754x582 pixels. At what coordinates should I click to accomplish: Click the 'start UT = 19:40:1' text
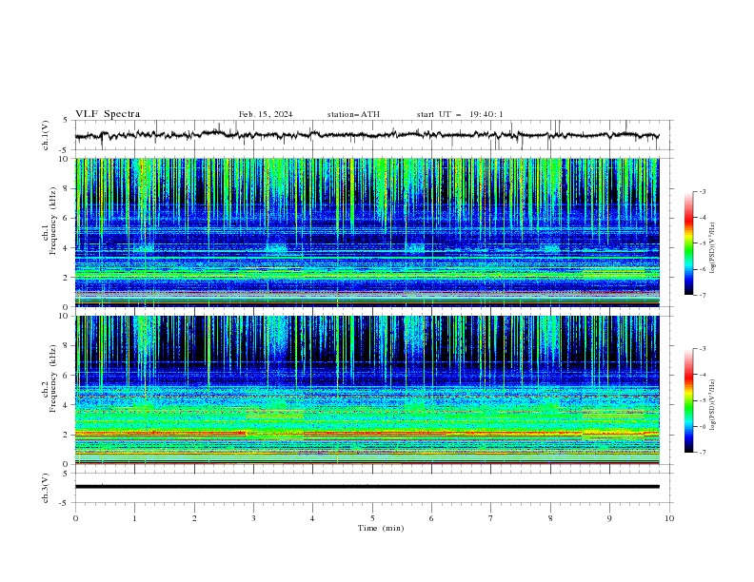(460, 114)
